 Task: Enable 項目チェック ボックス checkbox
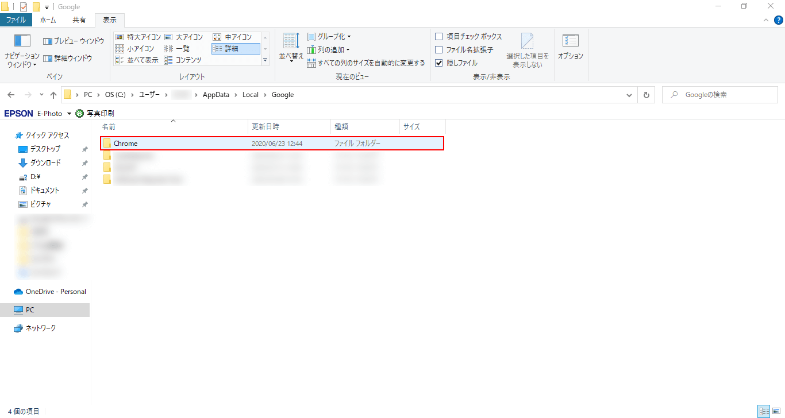(439, 37)
